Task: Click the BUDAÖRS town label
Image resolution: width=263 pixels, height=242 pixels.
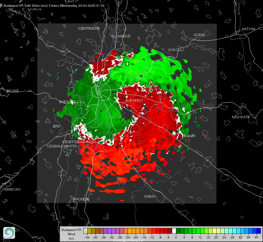Action: pyautogui.click(x=67, y=102)
